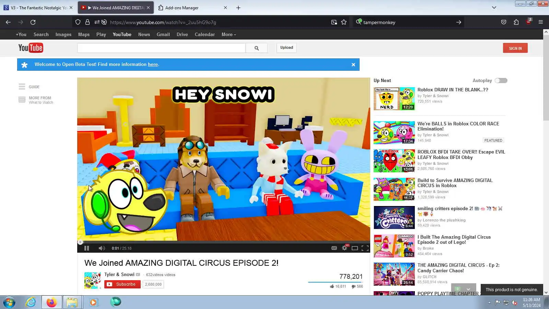Click the Tampermonkey search go arrow
Screen dimensions: 549x309
coord(459,22)
